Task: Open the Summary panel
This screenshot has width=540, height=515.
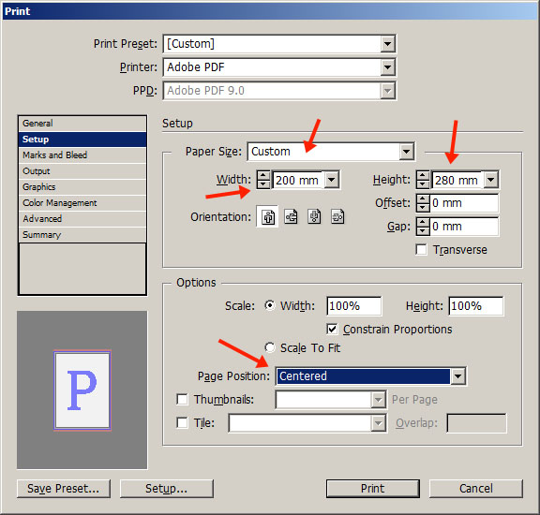Action: 82,235
